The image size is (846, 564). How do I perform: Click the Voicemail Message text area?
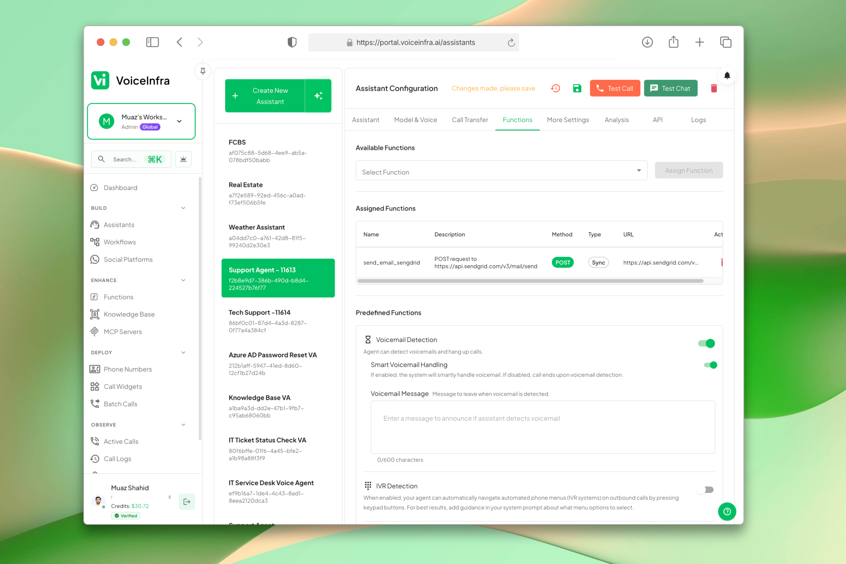coord(543,427)
